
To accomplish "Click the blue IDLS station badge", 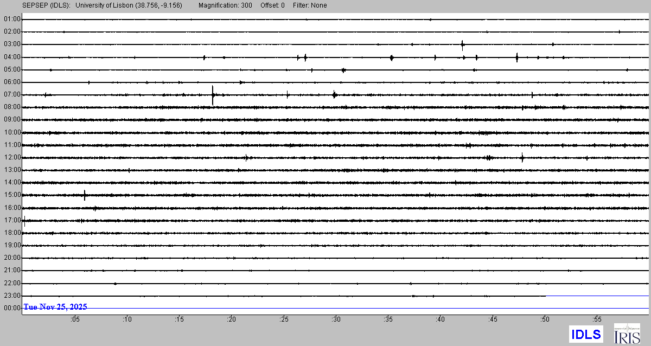I will pyautogui.click(x=585, y=334).
